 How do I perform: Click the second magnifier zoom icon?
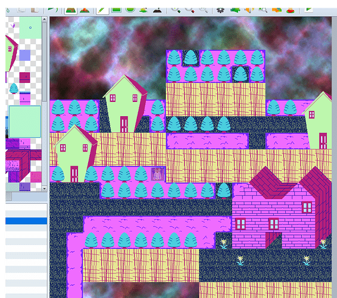coord(190,10)
